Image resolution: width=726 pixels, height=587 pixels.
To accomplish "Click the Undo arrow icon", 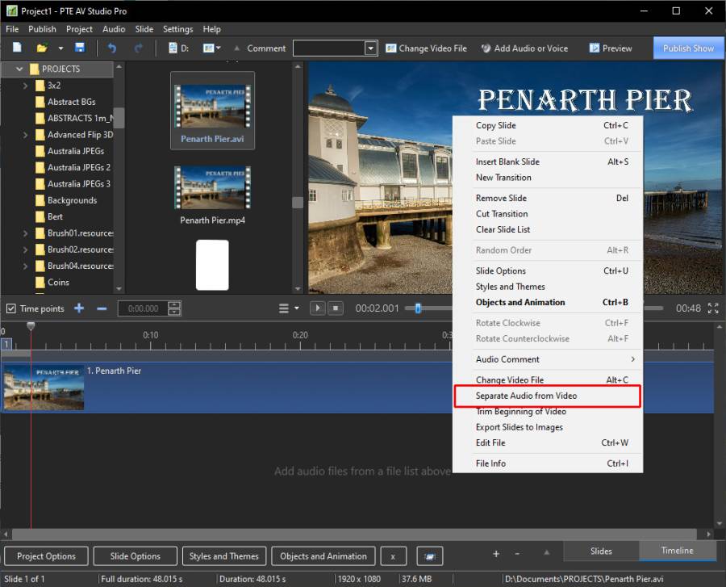I will [x=112, y=48].
